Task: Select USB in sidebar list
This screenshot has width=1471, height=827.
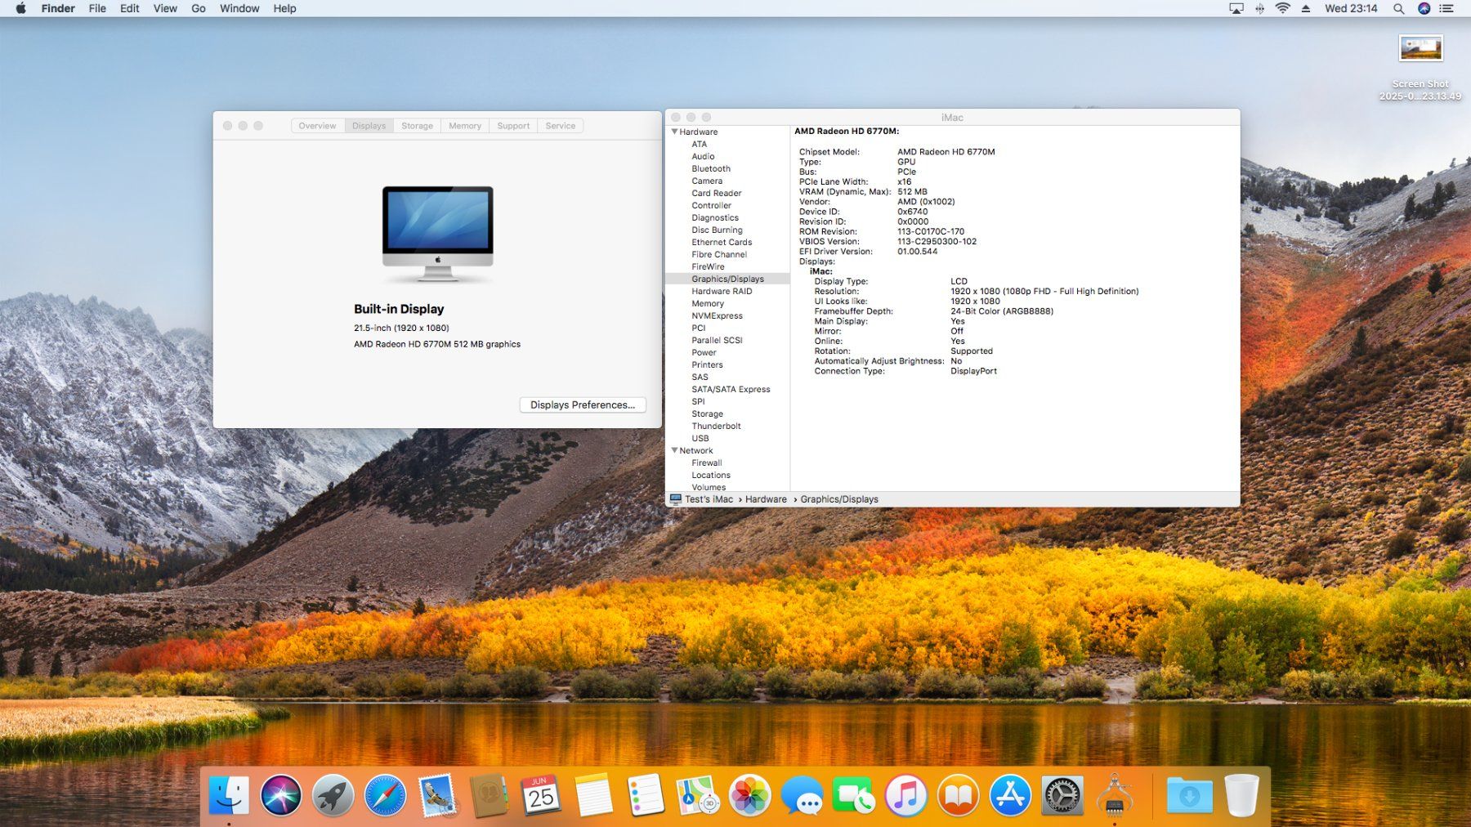Action: (700, 438)
